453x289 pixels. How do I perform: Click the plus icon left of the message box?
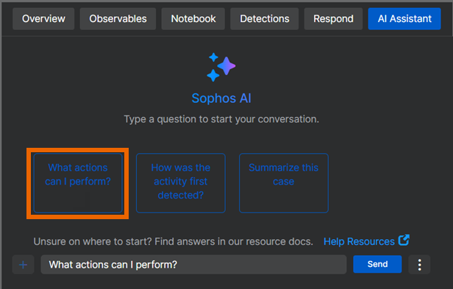(x=23, y=265)
